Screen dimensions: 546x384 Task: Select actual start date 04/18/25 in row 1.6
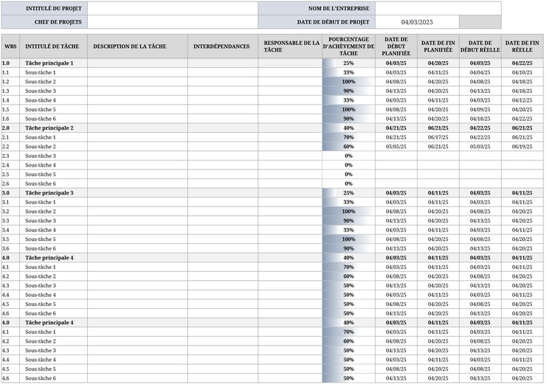(480, 119)
